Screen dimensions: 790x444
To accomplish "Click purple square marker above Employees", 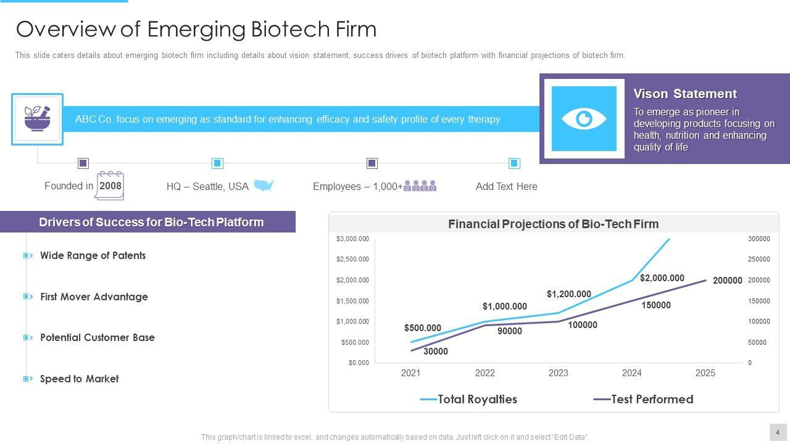I will pos(372,163).
